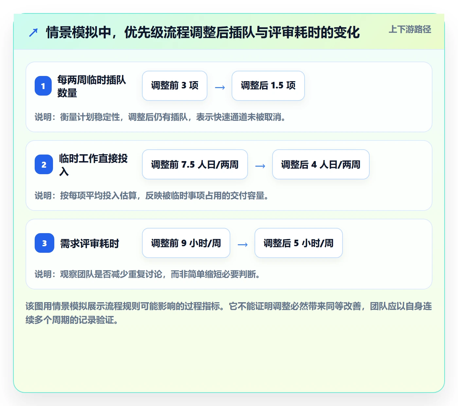Click the note starting 说明：按每项平均投入估算
Image resolution: width=458 pixels, height=406 pixels.
tap(152, 195)
